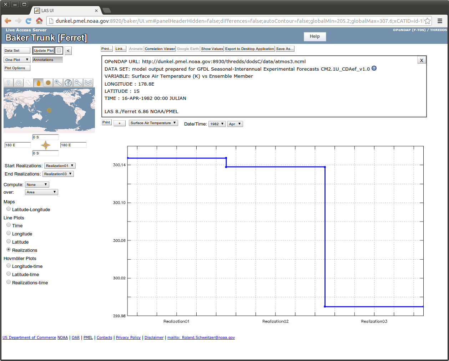Open Plot Options
Image resolution: width=449 pixels, height=361 pixels.
click(x=17, y=68)
